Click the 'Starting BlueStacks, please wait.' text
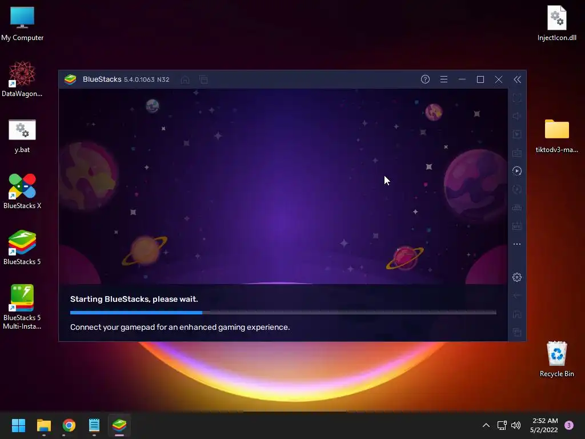Viewport: 585px width, 439px height. point(134,299)
